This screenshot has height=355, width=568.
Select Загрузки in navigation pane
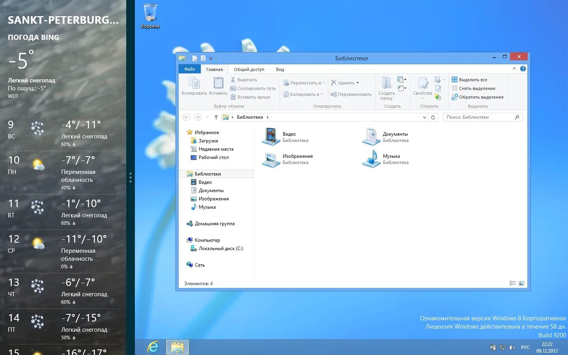(204, 141)
